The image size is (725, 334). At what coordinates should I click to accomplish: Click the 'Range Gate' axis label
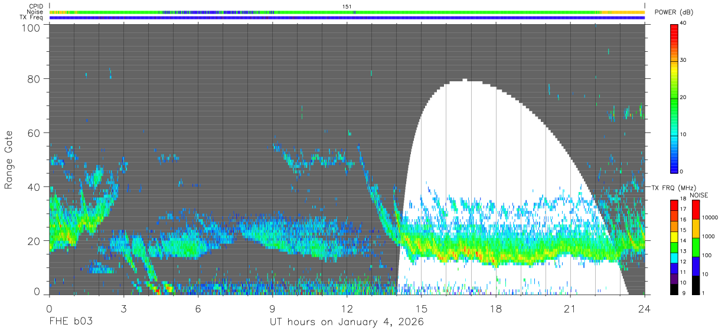(x=9, y=159)
